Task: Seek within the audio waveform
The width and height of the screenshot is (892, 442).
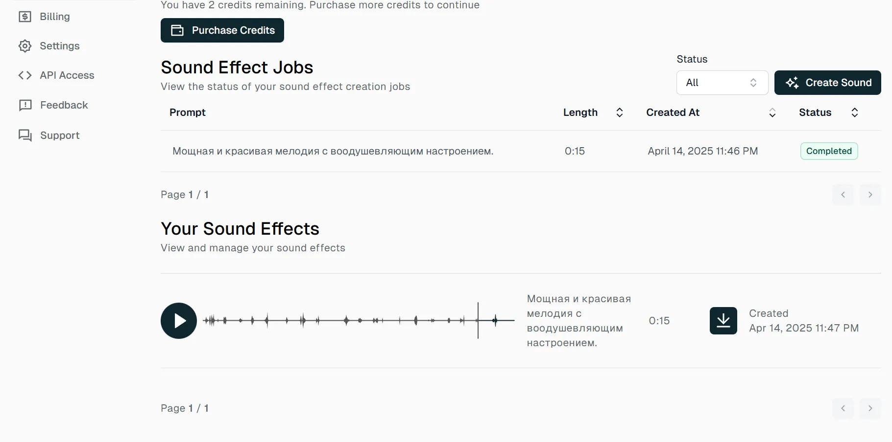Action: pos(358,321)
